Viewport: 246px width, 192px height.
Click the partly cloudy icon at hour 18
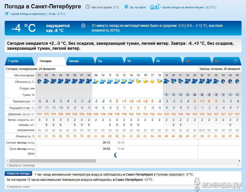(x=159, y=81)
